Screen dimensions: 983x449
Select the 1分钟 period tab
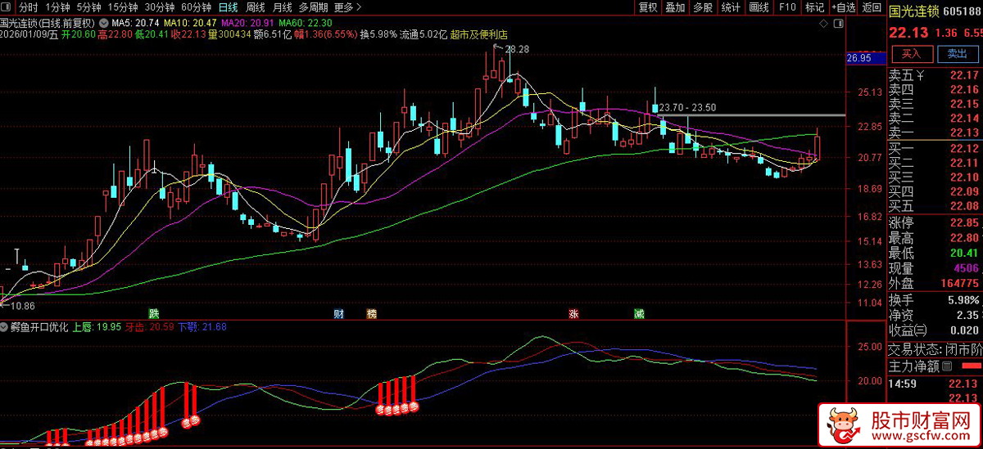click(58, 7)
